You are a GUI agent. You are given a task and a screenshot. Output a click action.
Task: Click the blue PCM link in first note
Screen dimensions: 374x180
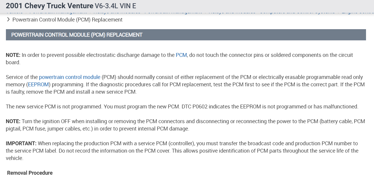[181, 55]
